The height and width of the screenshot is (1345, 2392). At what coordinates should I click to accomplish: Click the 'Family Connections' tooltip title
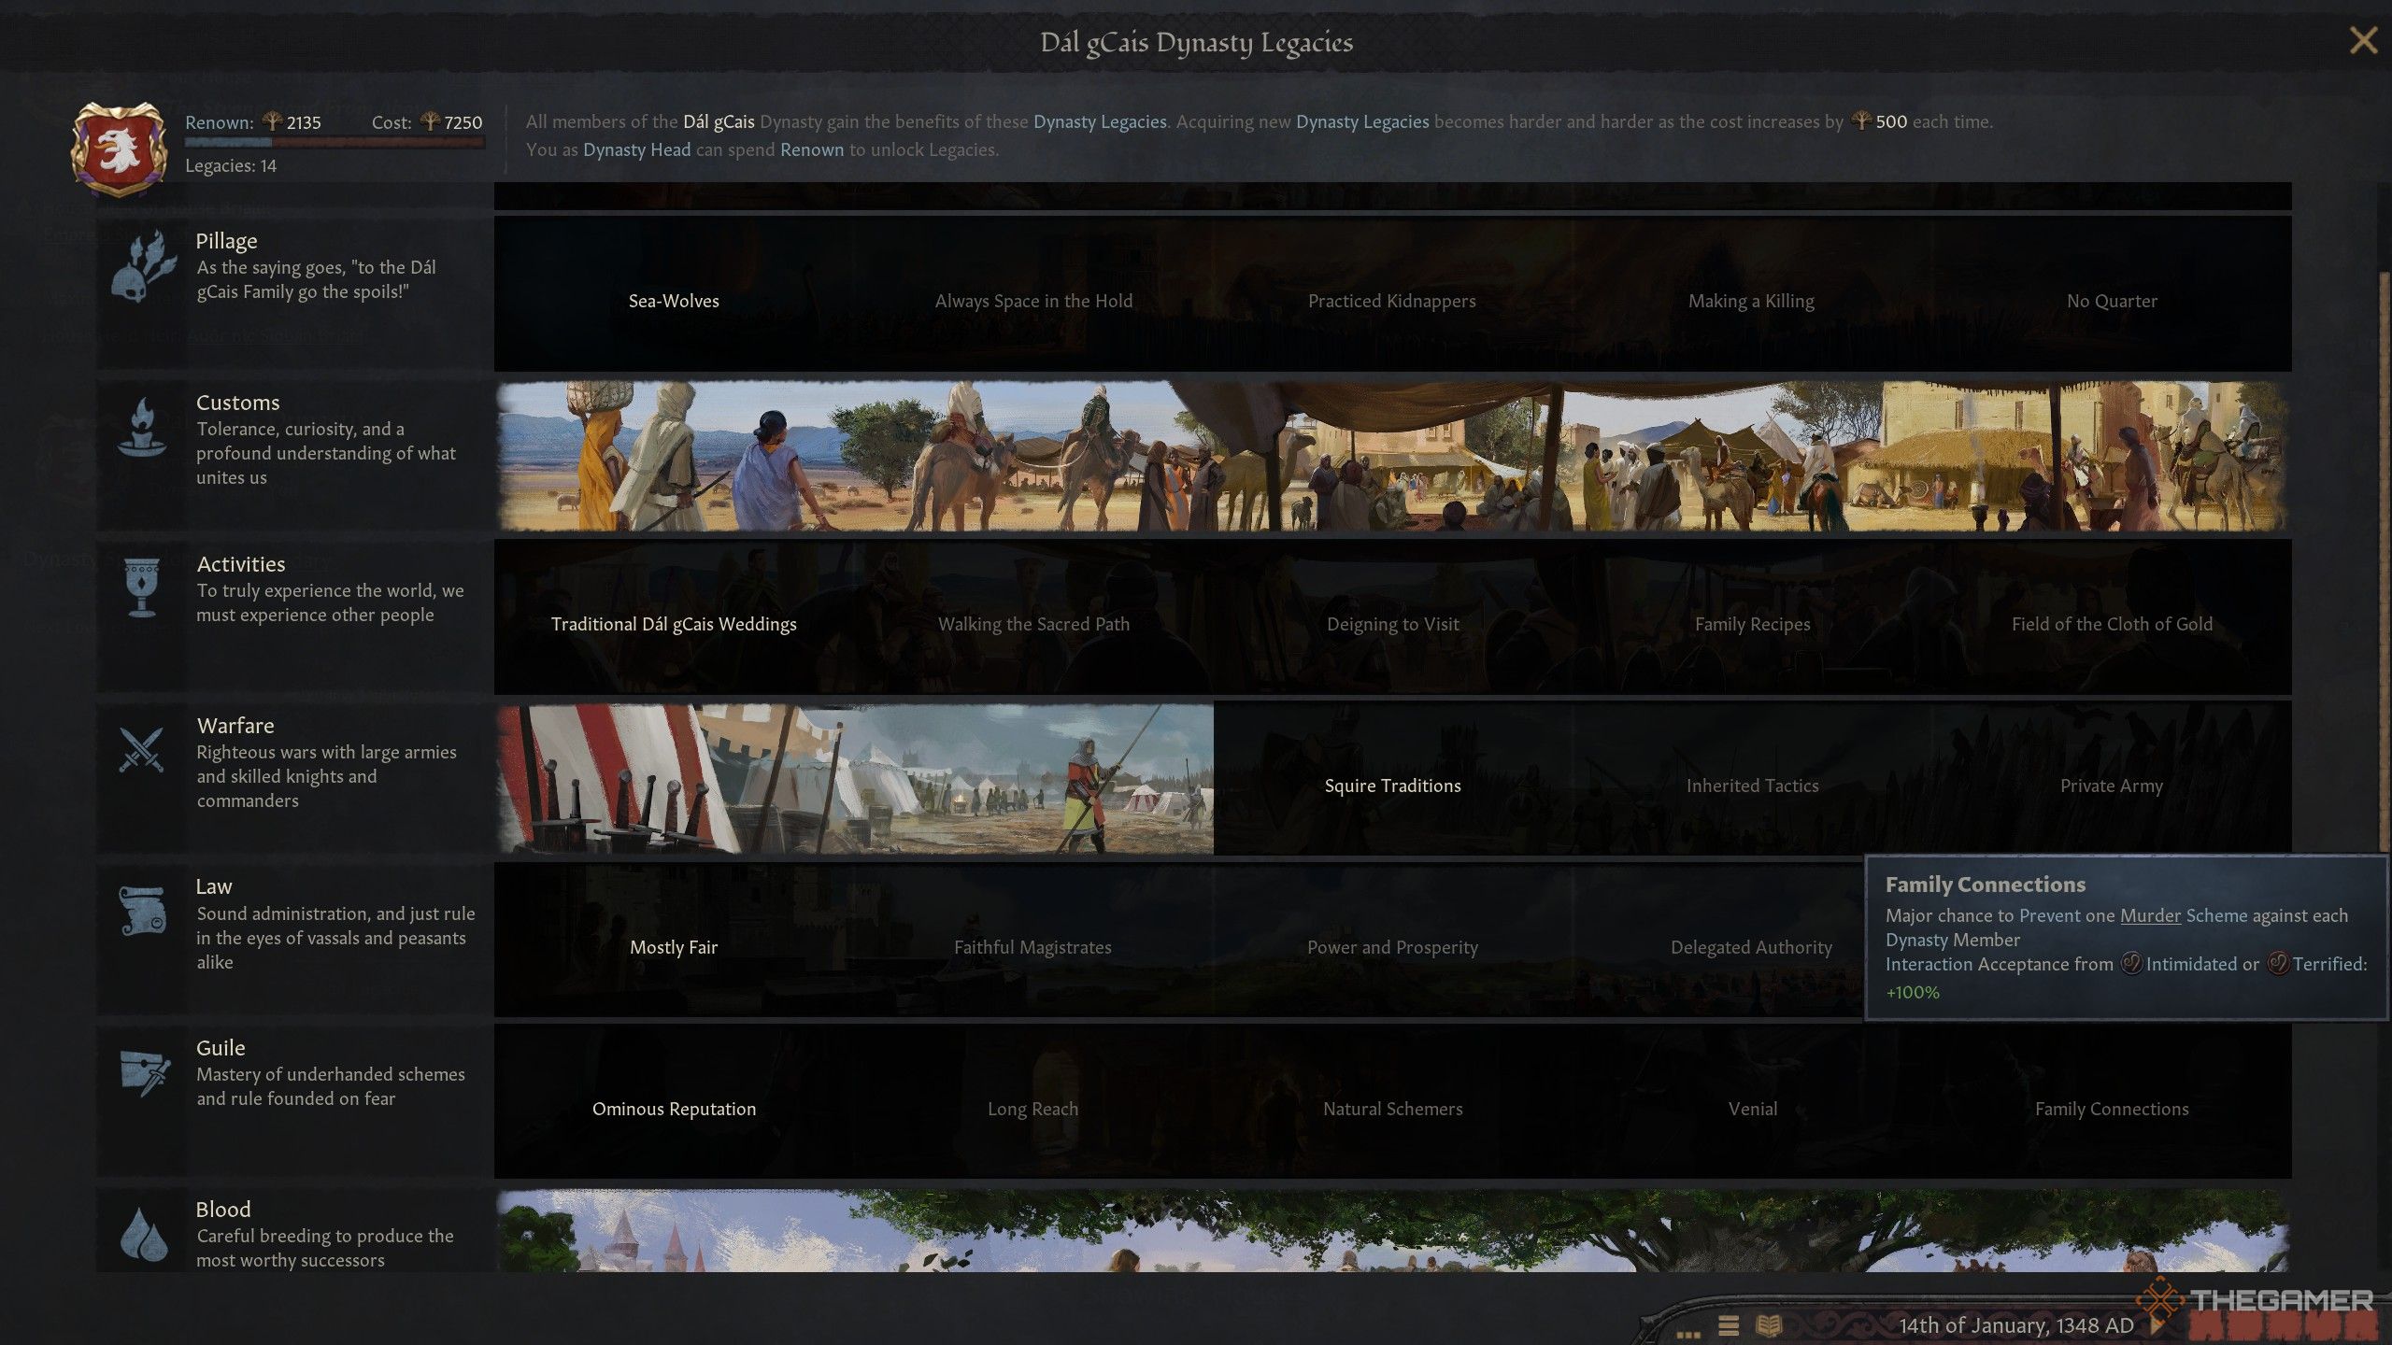coord(1986,885)
